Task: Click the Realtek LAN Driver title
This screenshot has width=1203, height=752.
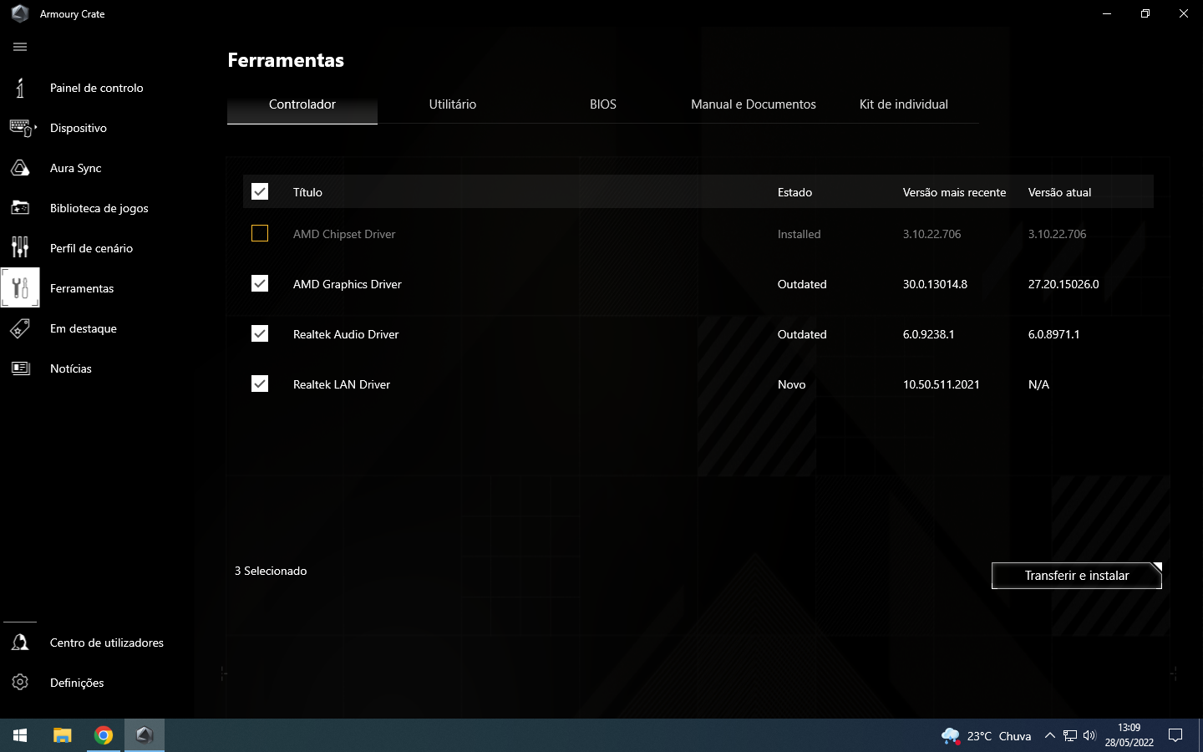Action: click(x=342, y=384)
